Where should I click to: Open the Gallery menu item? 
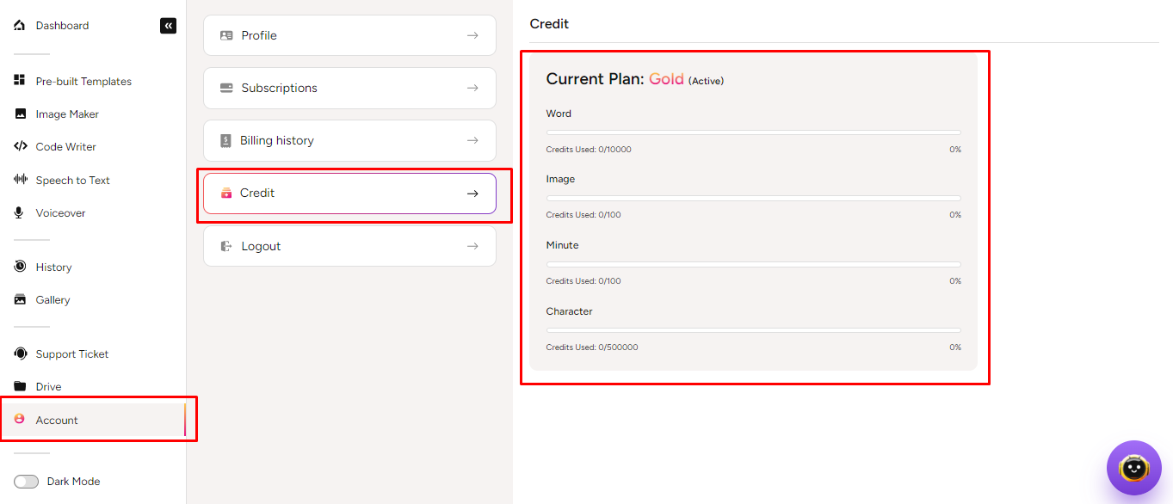(52, 300)
